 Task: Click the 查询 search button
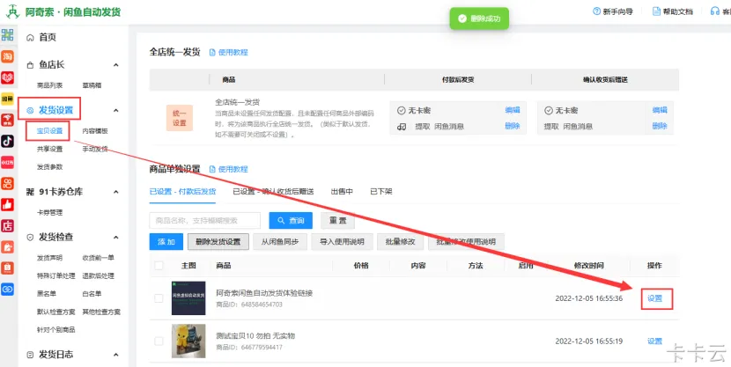[291, 220]
